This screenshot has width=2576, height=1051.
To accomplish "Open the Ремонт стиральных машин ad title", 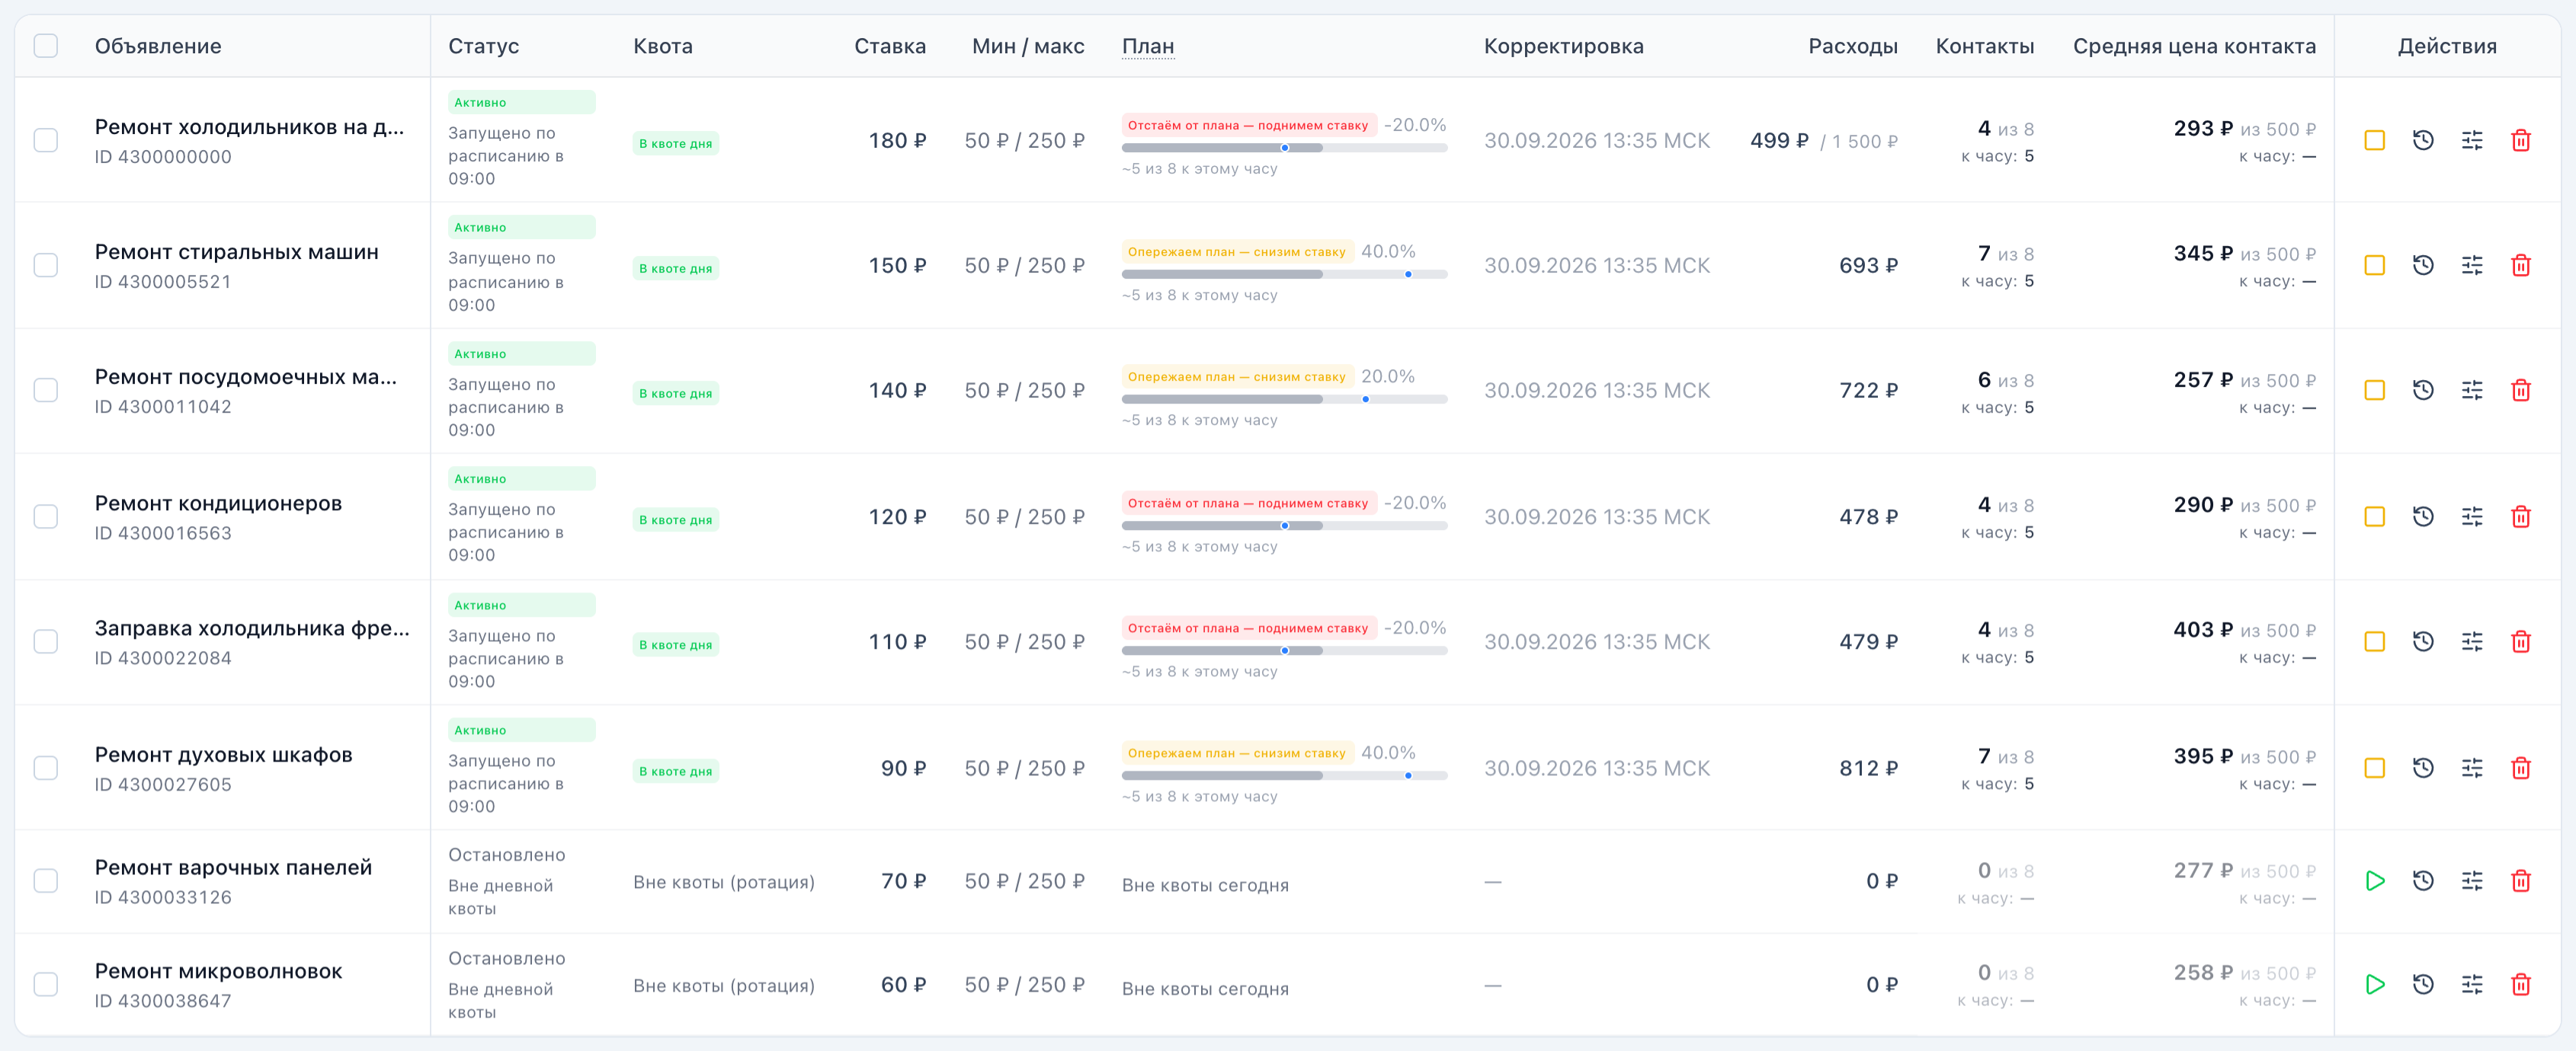I will pos(236,253).
